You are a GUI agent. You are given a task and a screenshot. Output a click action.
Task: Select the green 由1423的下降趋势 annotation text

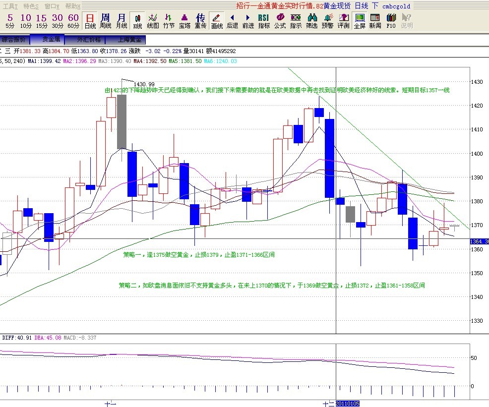(277, 90)
